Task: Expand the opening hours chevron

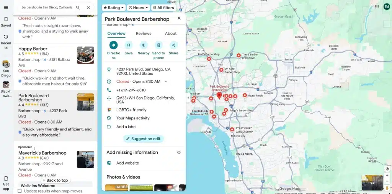Action: pos(165,82)
